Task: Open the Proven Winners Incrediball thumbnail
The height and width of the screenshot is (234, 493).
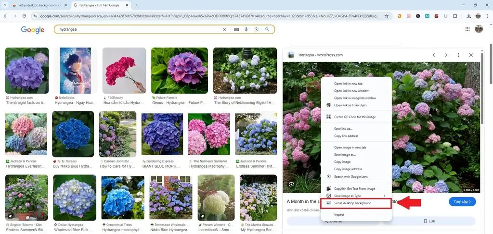Action: pyautogui.click(x=216, y=197)
